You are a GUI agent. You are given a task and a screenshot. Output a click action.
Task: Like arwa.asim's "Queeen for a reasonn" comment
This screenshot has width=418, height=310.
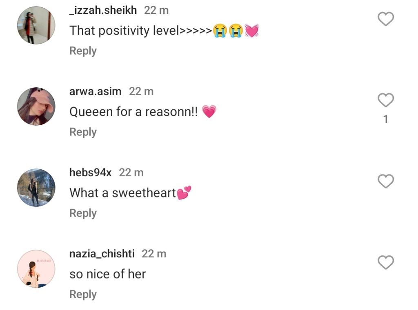[385, 100]
